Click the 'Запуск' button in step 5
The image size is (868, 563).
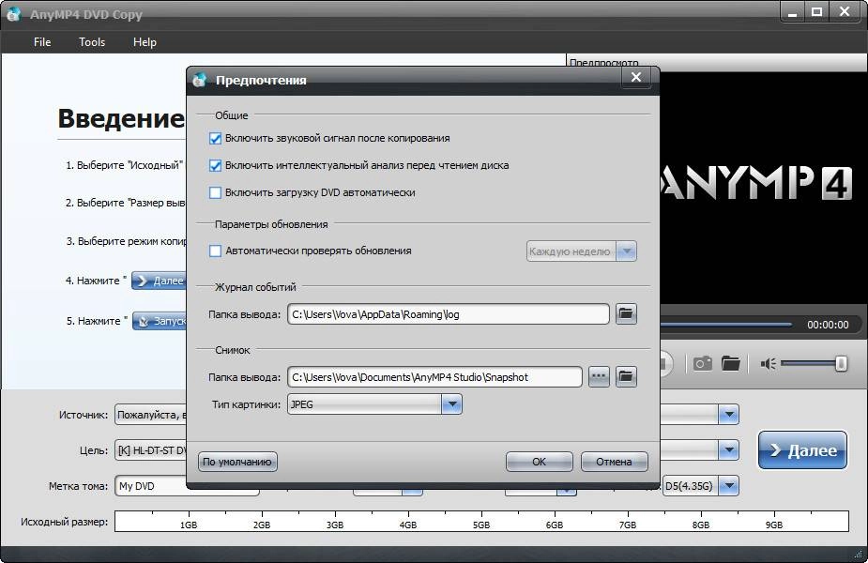[x=160, y=321]
